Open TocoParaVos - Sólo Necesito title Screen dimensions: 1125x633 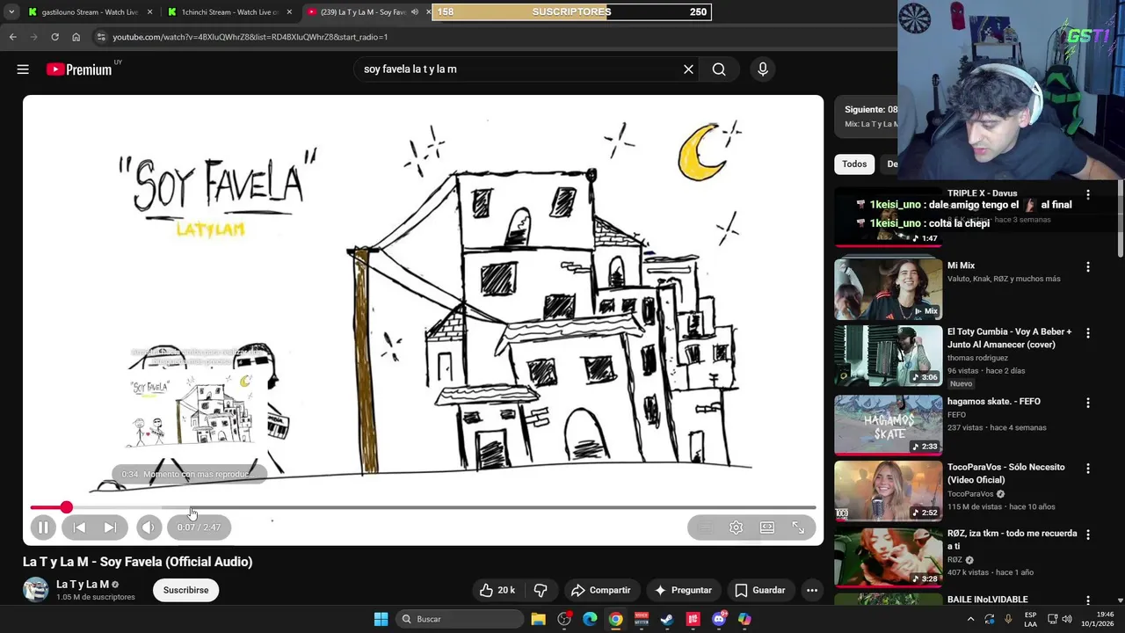click(x=1005, y=473)
